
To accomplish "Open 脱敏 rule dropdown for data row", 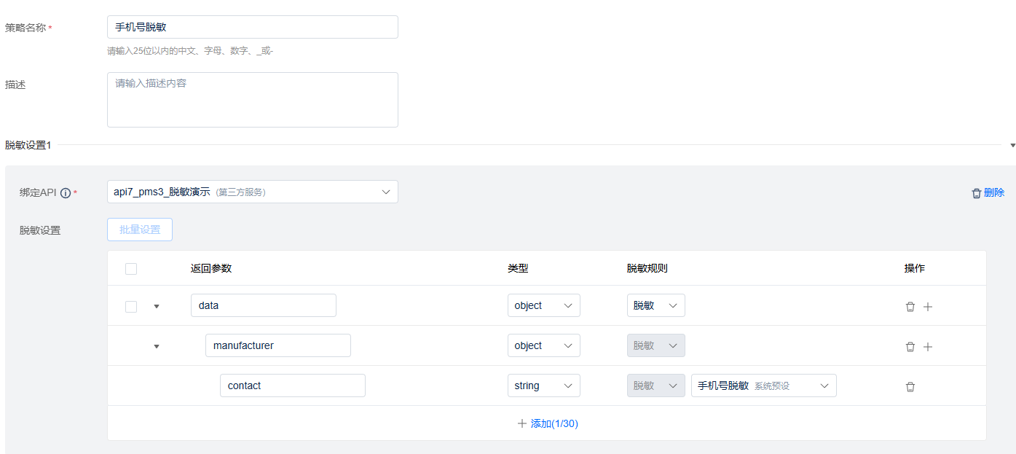I will pos(656,305).
